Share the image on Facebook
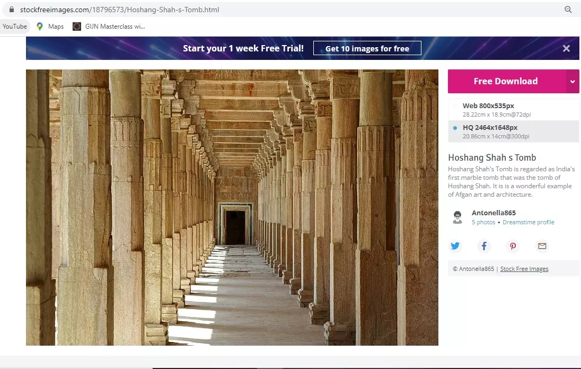Screen dimensions: 581x369 click(x=484, y=245)
